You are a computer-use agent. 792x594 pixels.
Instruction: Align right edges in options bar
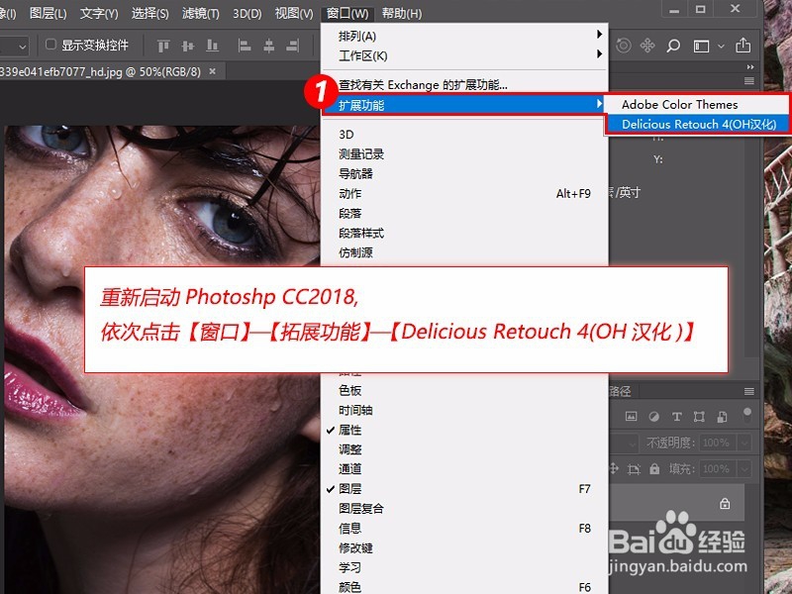tap(293, 46)
